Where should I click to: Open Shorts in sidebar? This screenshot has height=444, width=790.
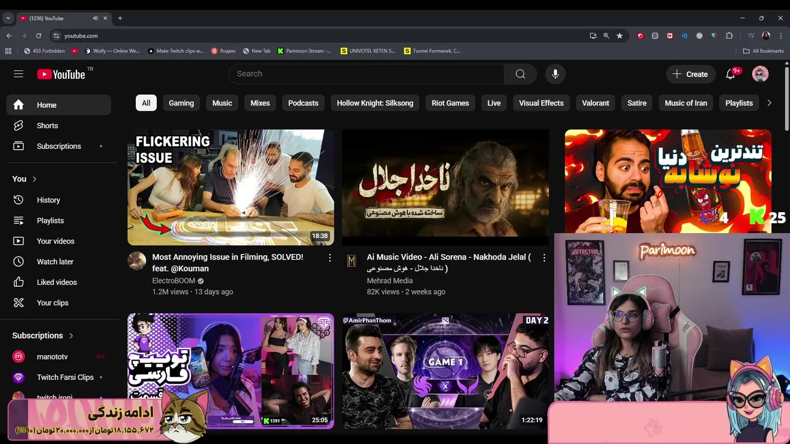[x=59, y=126]
